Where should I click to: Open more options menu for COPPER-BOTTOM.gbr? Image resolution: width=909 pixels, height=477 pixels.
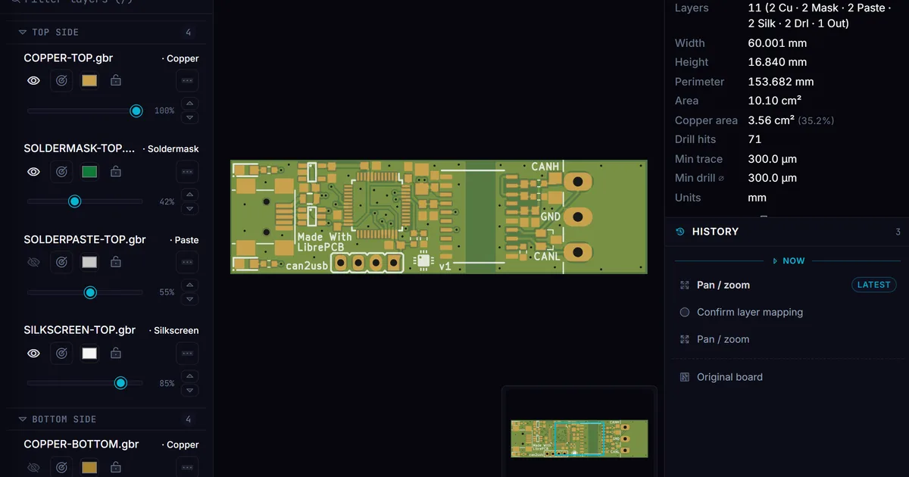187,467
